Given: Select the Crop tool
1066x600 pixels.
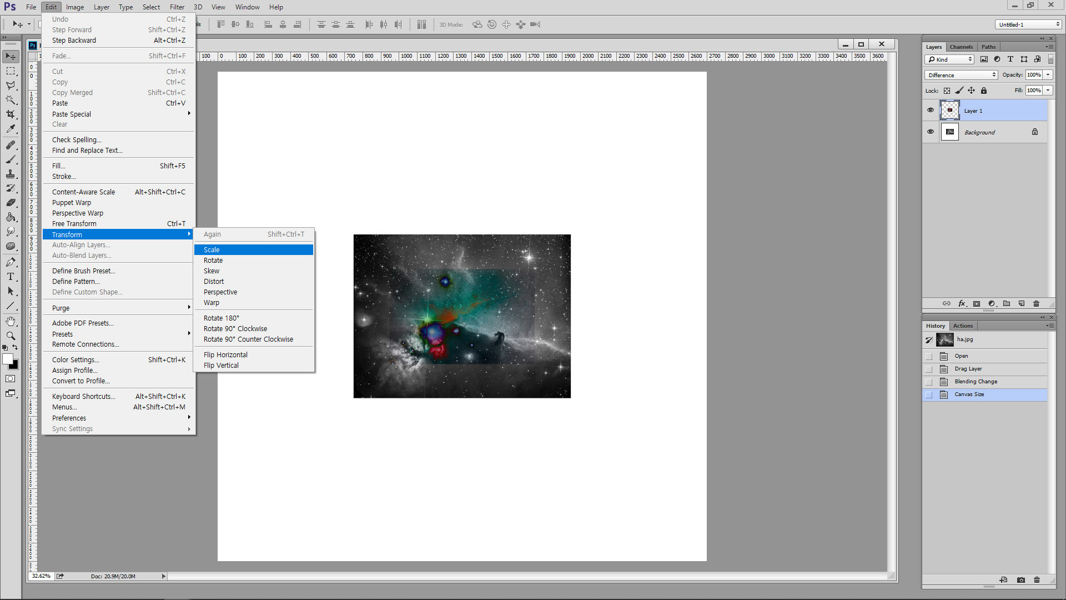Looking at the screenshot, I should tap(11, 114).
